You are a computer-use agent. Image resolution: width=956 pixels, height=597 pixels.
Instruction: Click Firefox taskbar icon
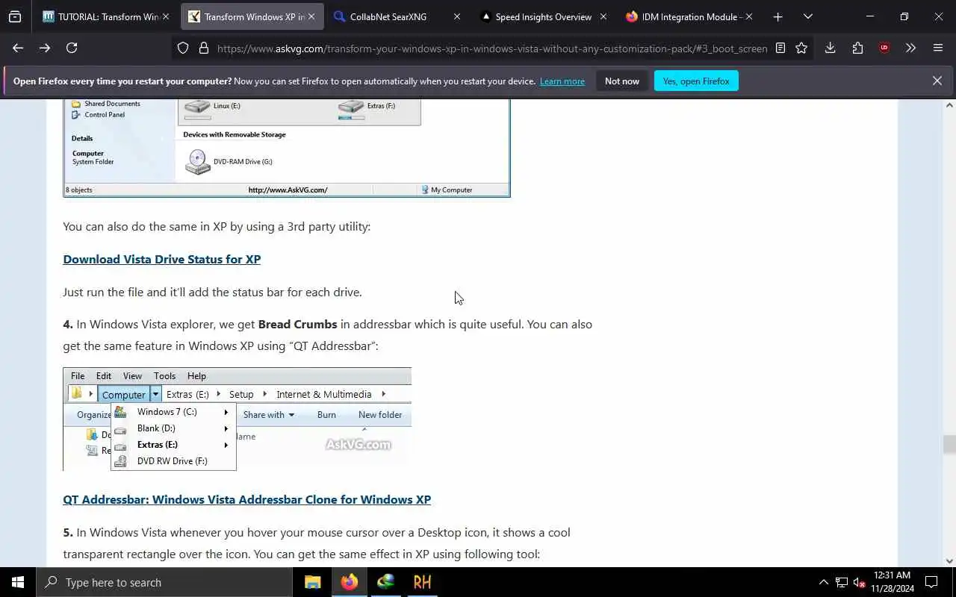click(350, 582)
